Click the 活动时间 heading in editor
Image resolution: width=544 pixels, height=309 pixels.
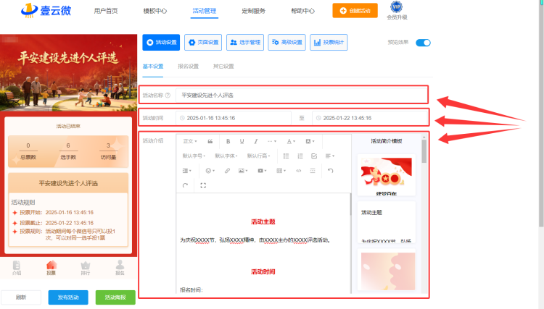(263, 271)
